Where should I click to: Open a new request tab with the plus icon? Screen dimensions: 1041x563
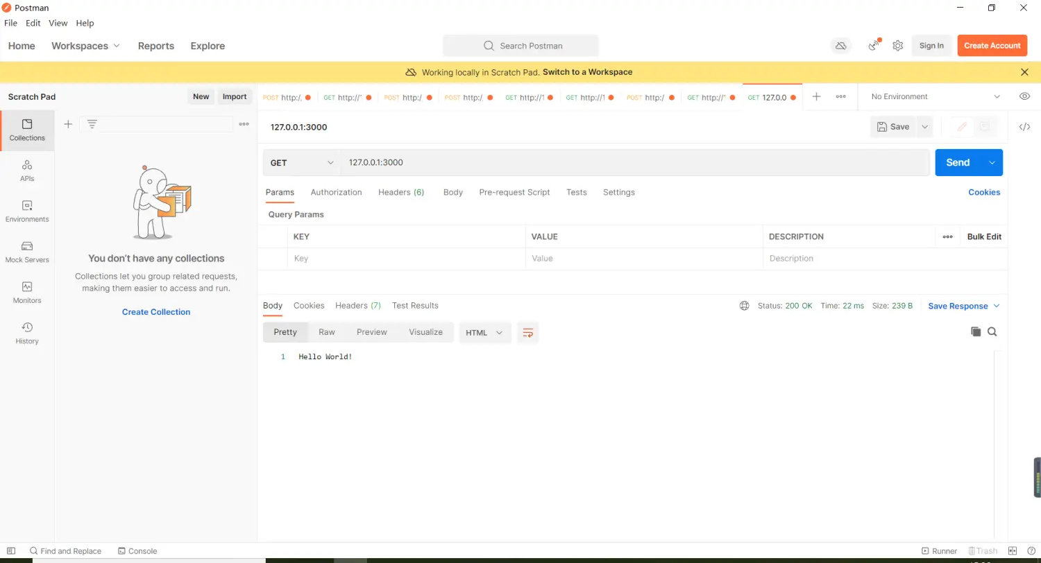(x=816, y=97)
